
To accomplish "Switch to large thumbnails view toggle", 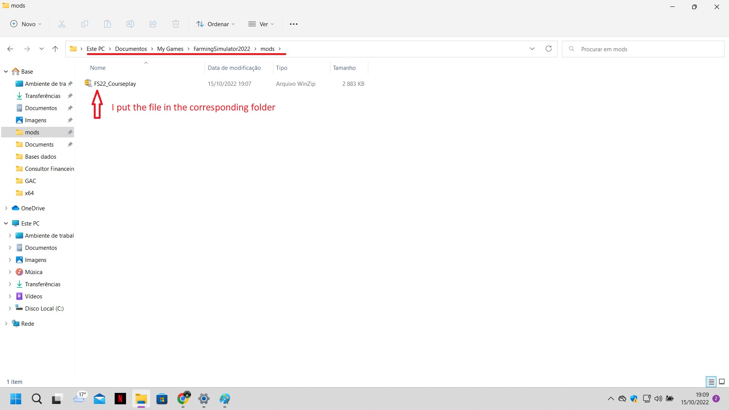I will pos(722,382).
